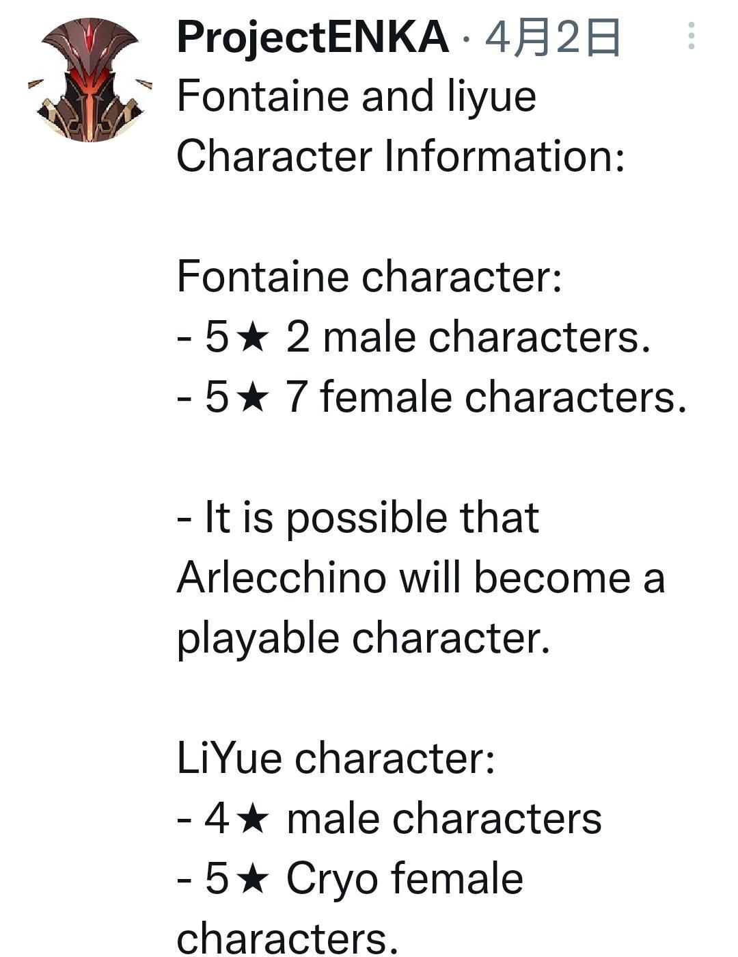The image size is (738, 957).
Task: Click the "LiYue character:" heading text
Action: (x=336, y=759)
